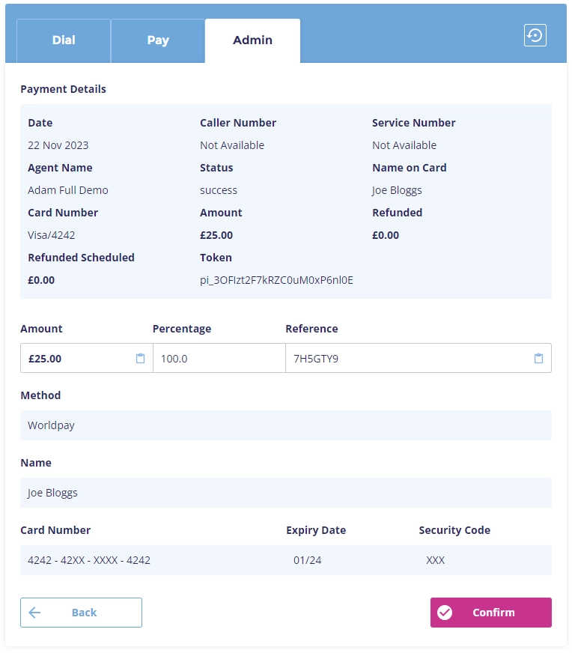Click the Method field showing Worldpay
The image size is (572, 653).
(x=285, y=425)
